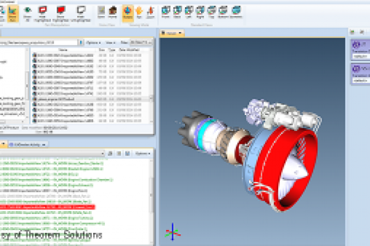Sort files by the Name column header

click(x=63, y=49)
